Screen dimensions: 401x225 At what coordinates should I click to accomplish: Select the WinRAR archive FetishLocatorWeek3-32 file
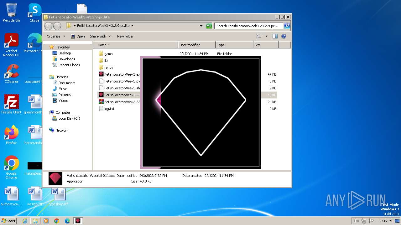click(119, 102)
